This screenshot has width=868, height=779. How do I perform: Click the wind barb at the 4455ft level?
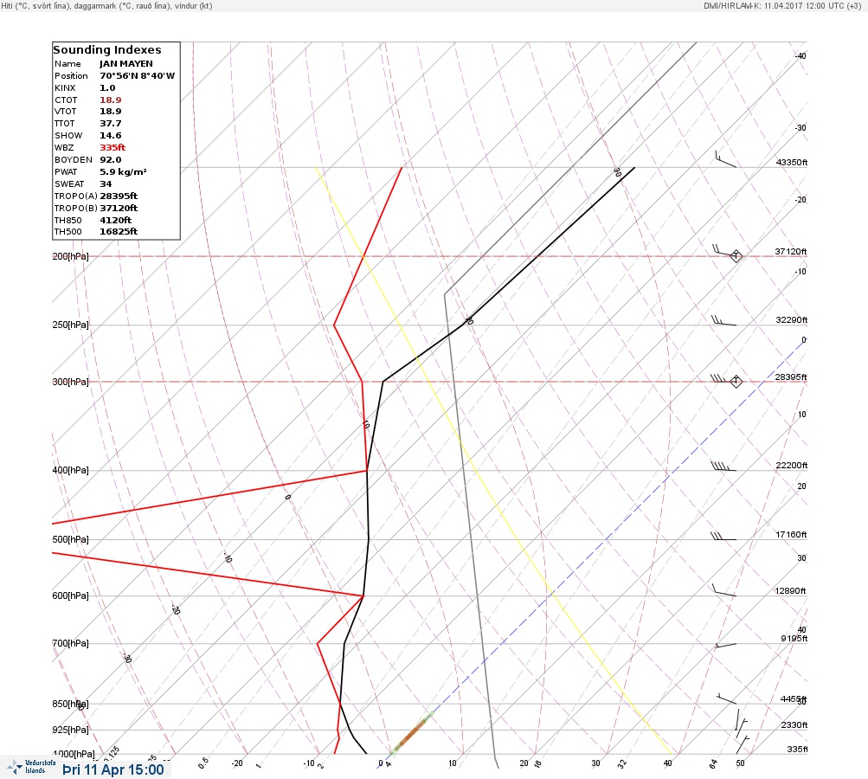(x=727, y=699)
